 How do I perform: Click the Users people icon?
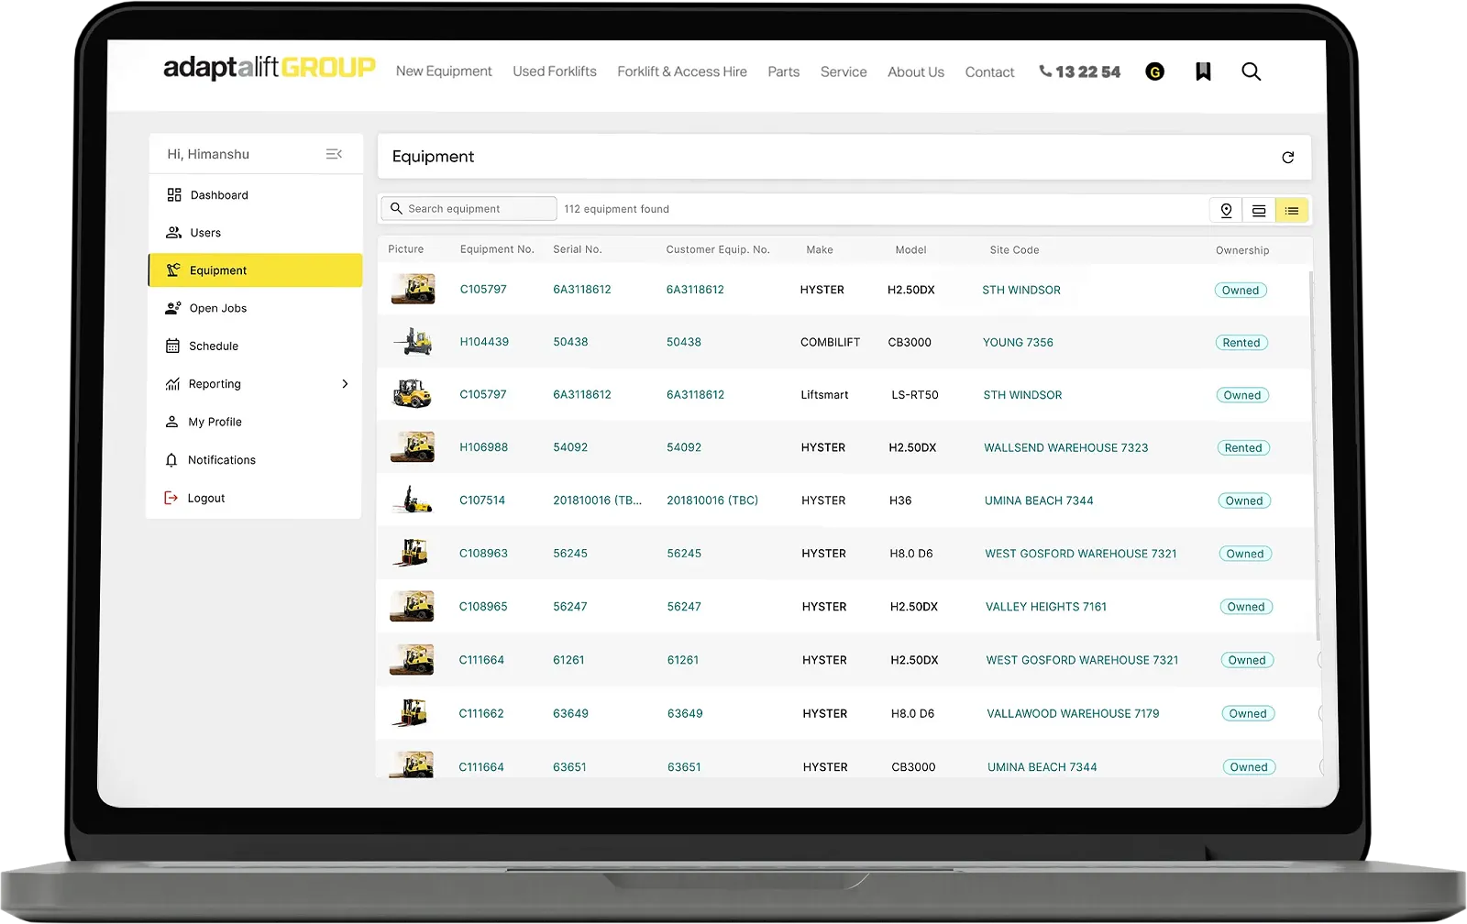point(173,233)
